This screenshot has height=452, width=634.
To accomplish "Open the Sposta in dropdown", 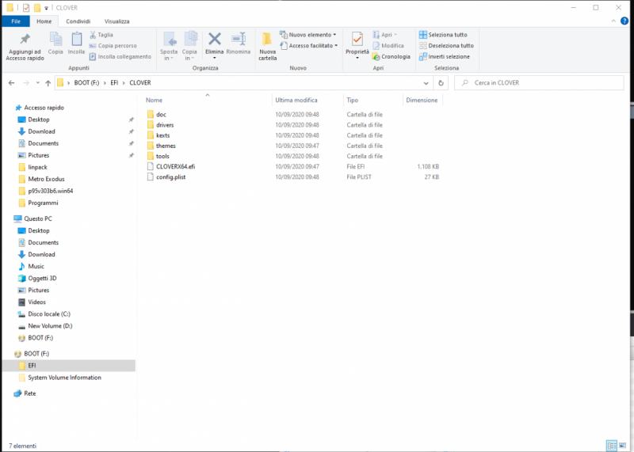I will click(x=169, y=46).
